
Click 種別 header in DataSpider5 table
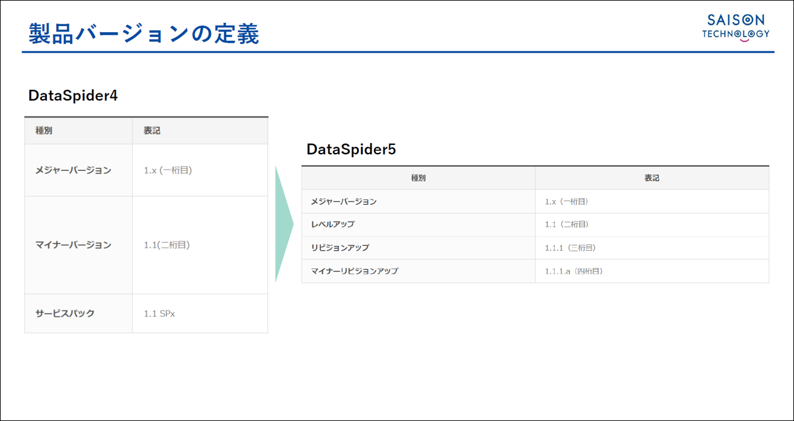pyautogui.click(x=419, y=178)
